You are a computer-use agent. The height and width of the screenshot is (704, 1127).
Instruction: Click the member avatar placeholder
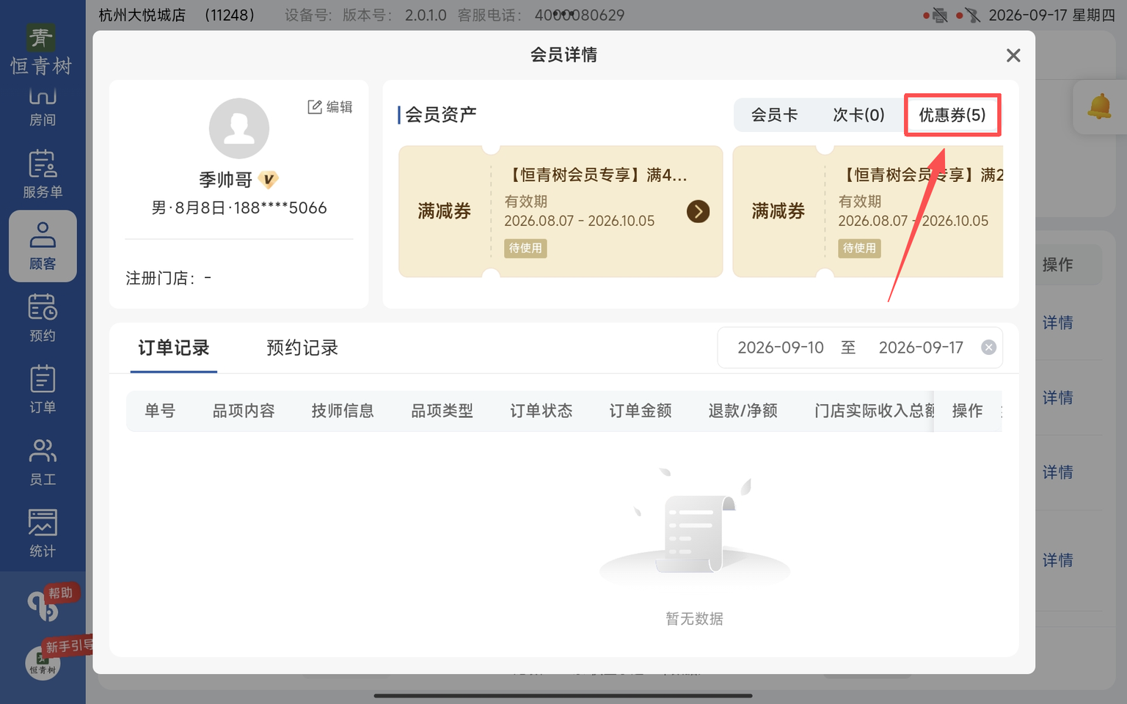coord(239,128)
